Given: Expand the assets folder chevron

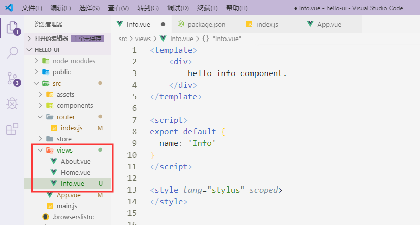Looking at the screenshot, I should click(40, 94).
